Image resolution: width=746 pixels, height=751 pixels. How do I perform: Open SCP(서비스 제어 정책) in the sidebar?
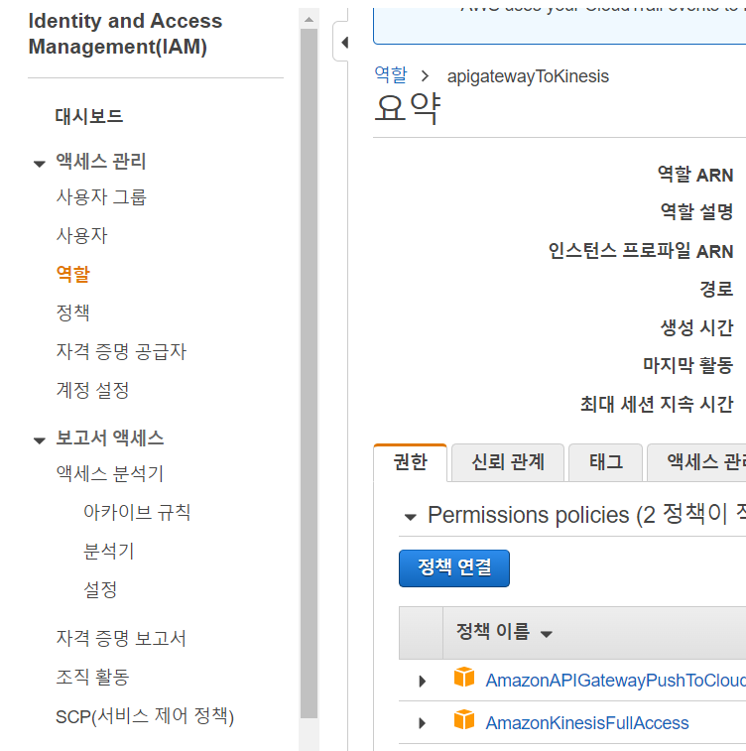tap(145, 716)
